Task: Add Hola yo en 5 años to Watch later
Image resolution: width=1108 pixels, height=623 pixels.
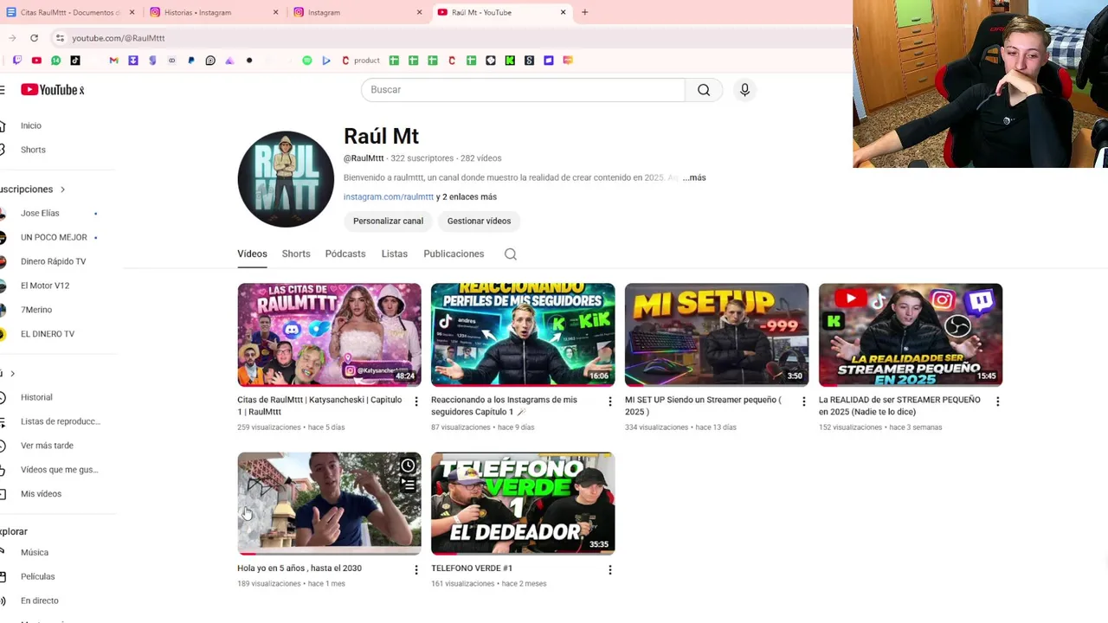Action: tap(408, 466)
